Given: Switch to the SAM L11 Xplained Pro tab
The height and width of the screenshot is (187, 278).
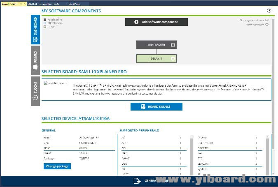Looking at the screenshot, I should [43, 4].
